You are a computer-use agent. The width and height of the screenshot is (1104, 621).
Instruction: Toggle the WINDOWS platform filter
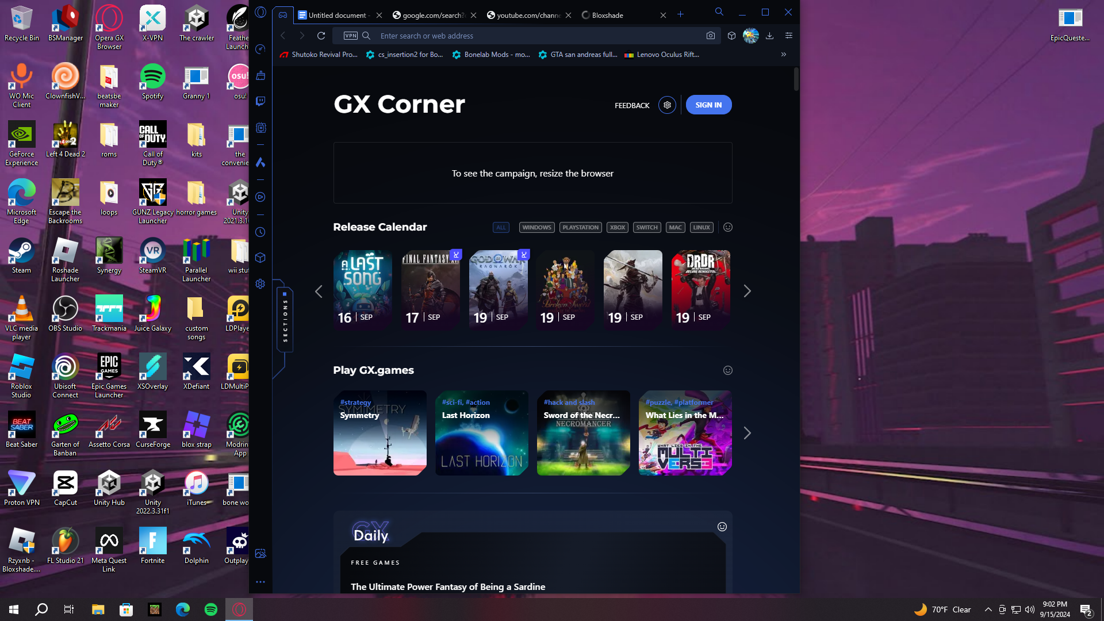click(536, 228)
